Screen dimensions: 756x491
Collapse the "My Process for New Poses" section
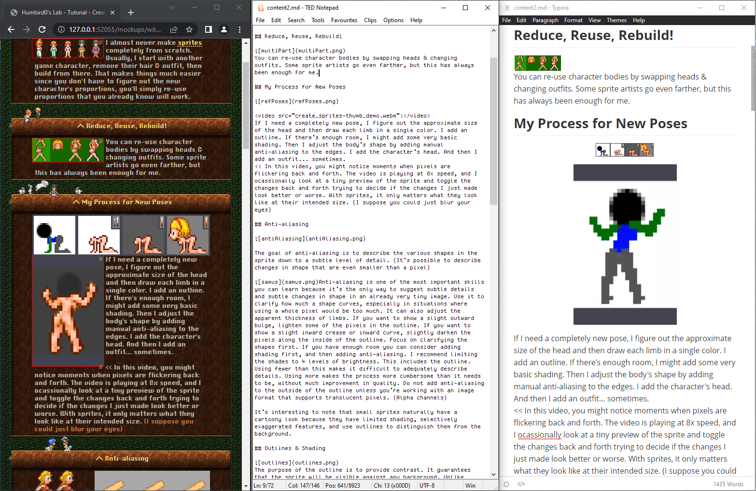[122, 202]
